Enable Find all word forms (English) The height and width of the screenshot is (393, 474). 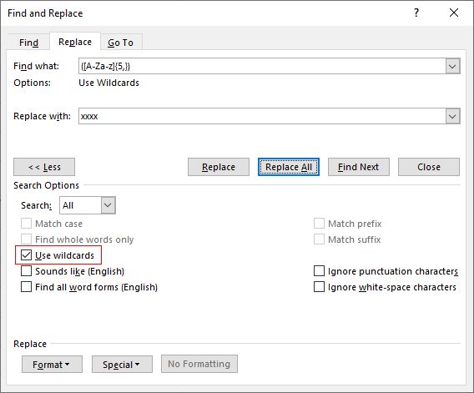click(x=27, y=287)
